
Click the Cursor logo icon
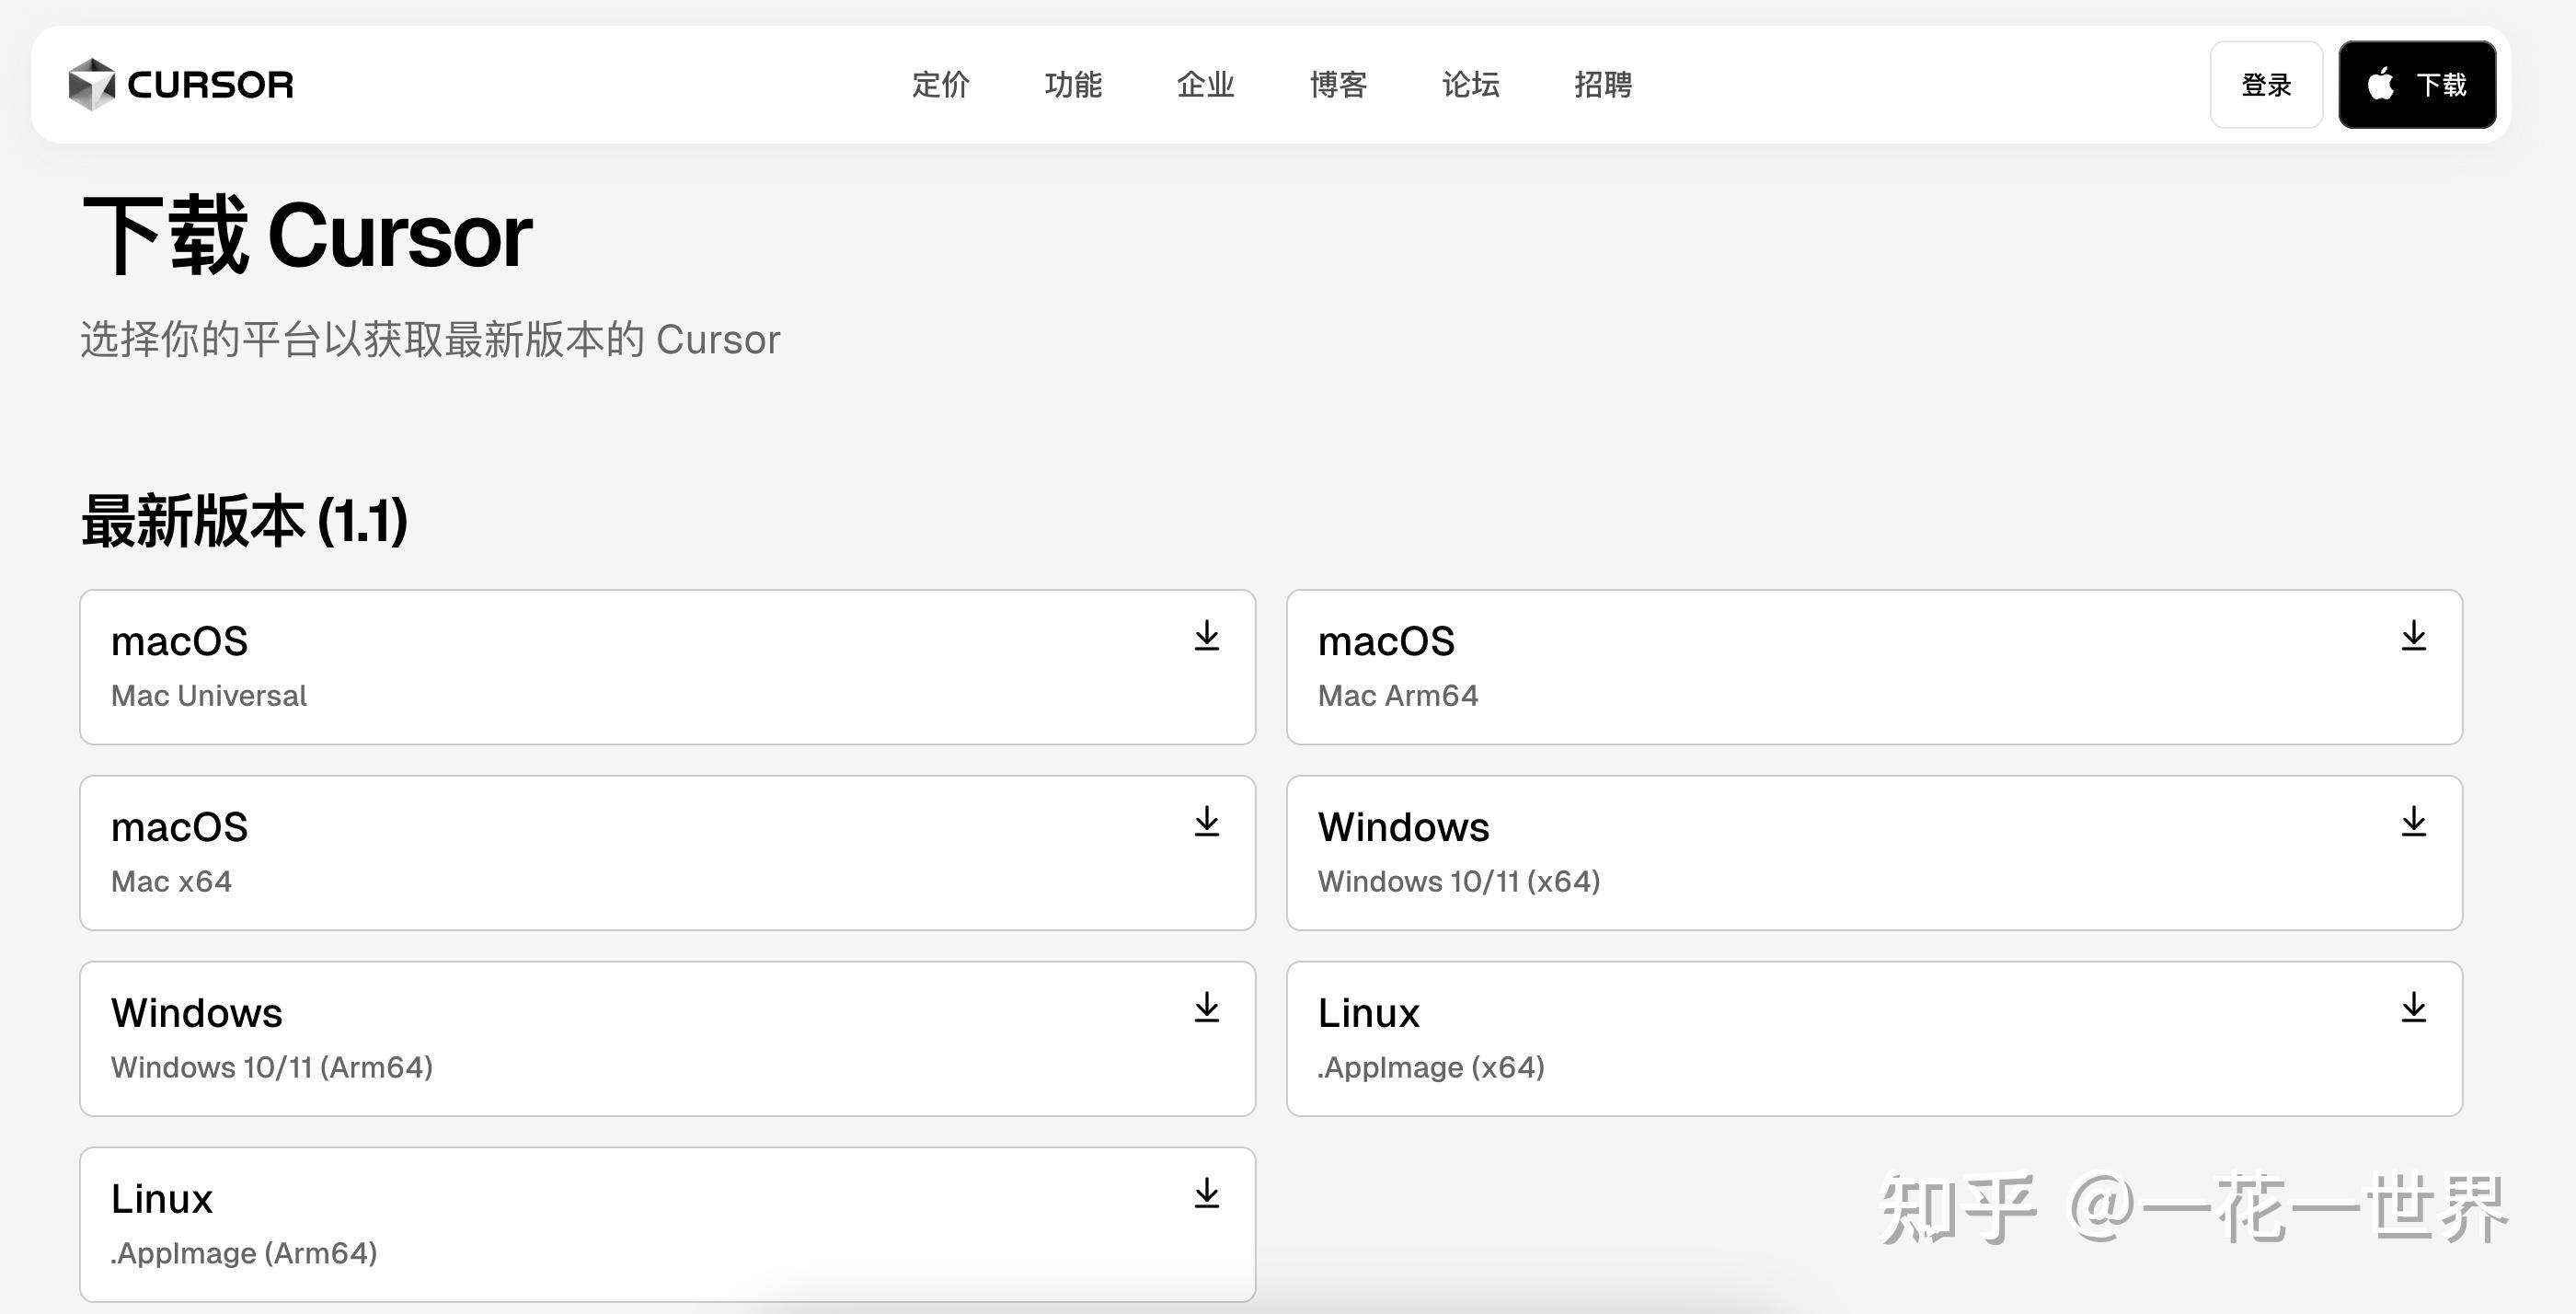92,84
